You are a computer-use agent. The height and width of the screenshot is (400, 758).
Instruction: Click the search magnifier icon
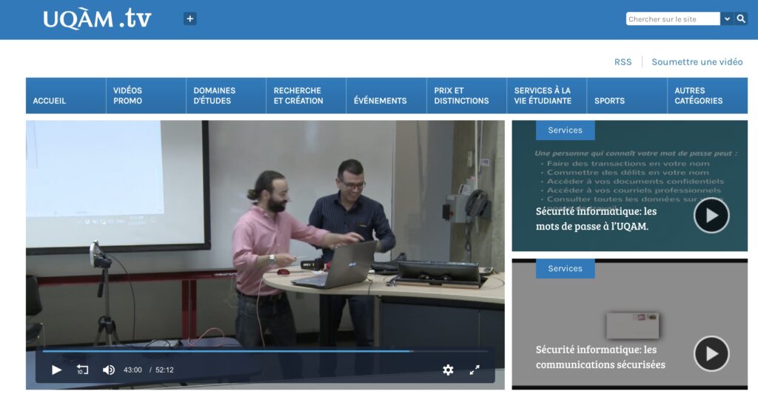click(740, 19)
